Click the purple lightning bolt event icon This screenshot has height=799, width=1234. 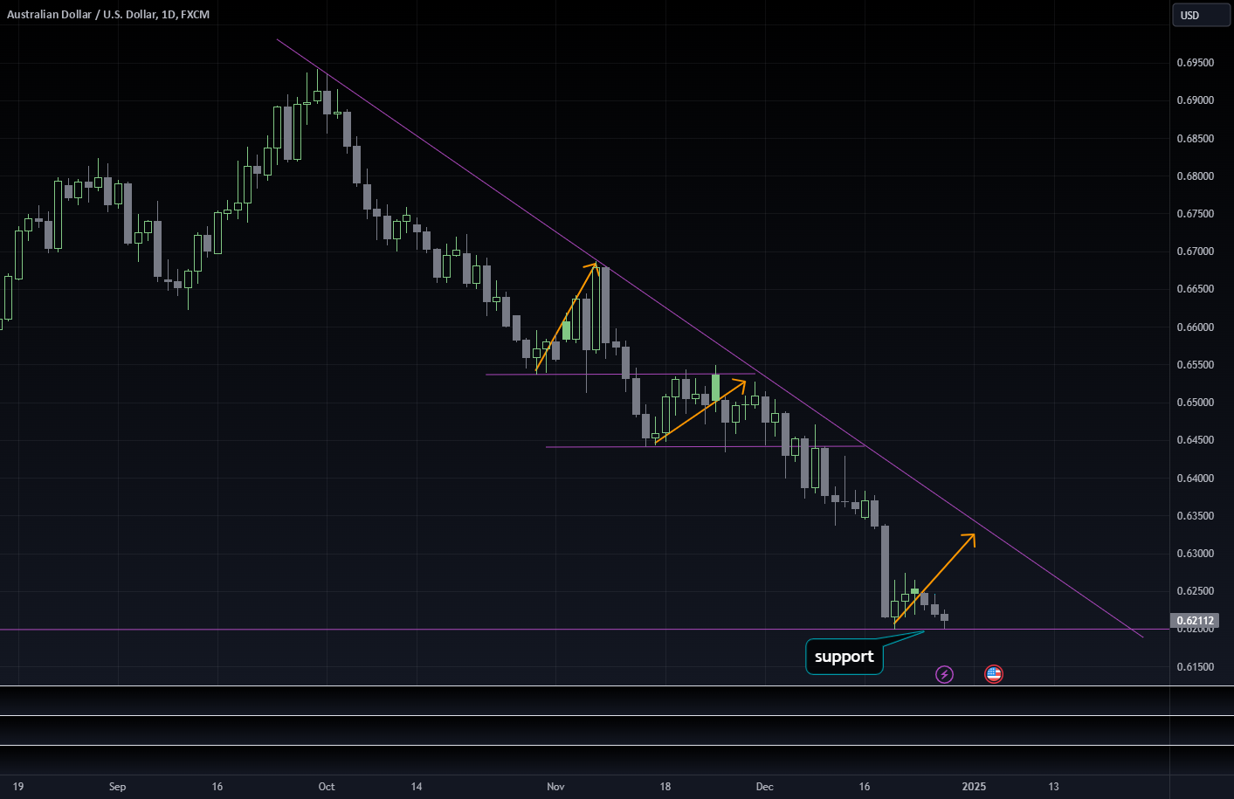point(944,674)
